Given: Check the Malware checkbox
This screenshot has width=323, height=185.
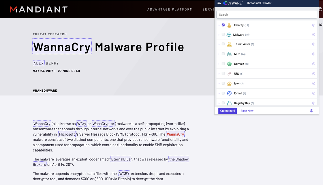Looking at the screenshot, I should click(223, 35).
